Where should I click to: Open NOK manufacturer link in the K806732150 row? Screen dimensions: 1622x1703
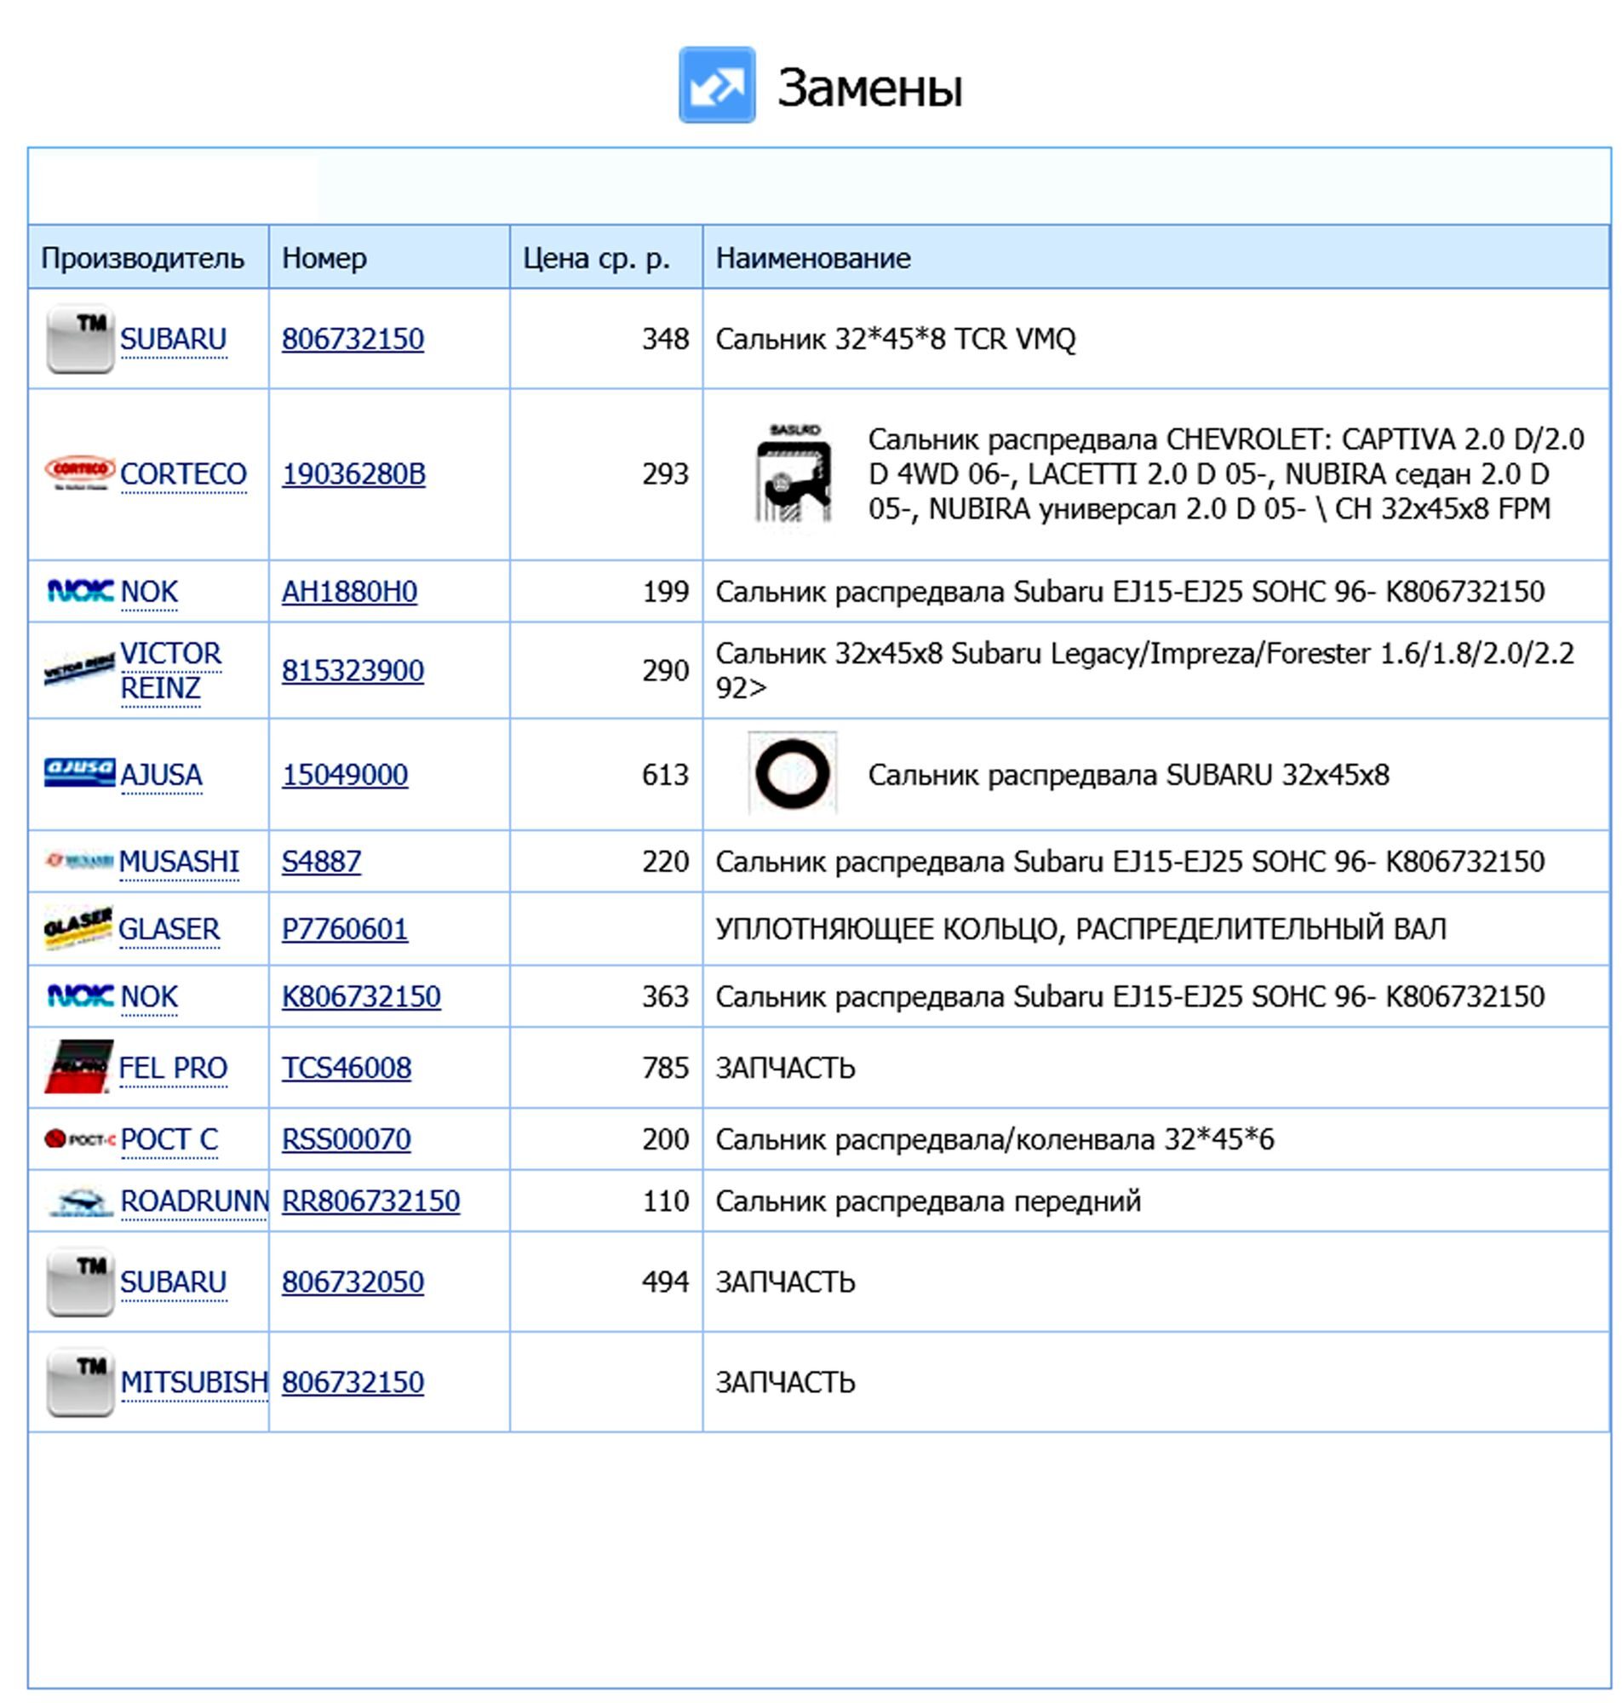click(149, 997)
